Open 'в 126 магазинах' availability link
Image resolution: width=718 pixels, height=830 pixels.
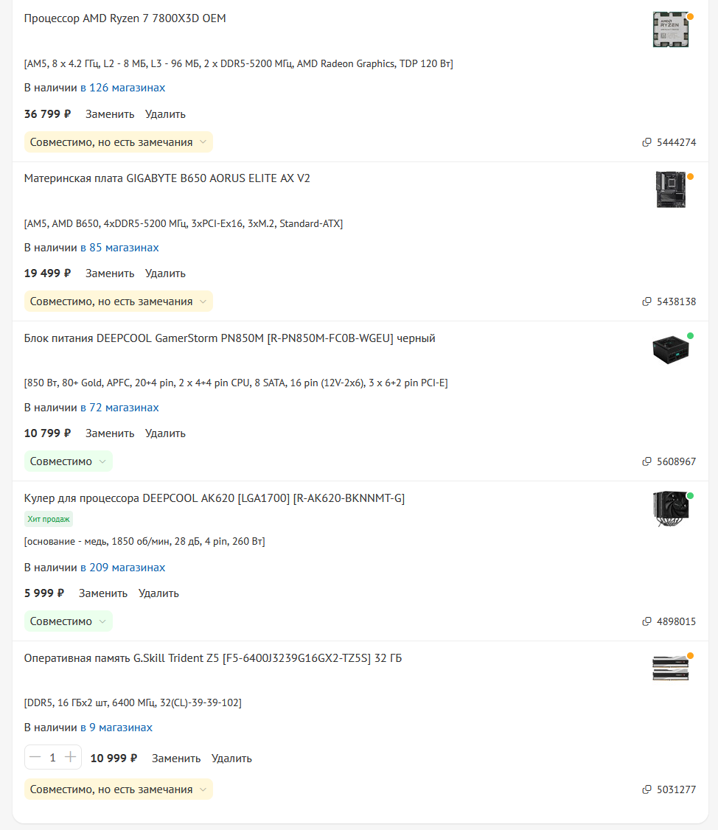123,88
